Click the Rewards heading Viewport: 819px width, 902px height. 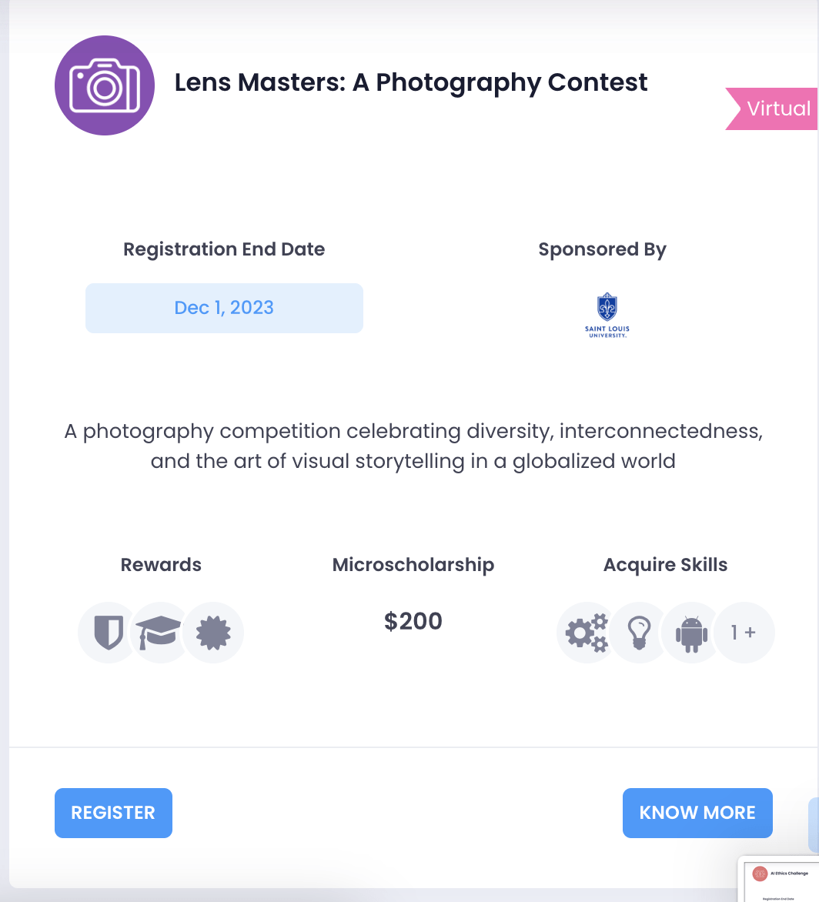[x=161, y=565]
